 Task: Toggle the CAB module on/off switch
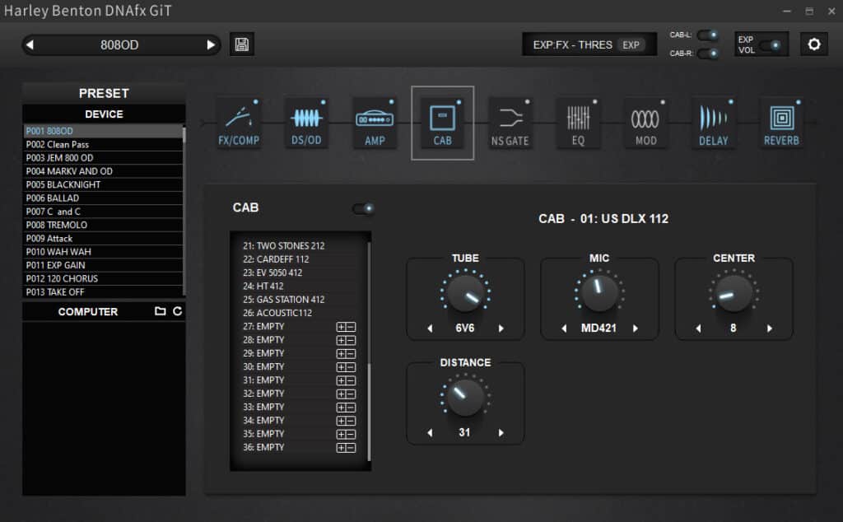(363, 208)
